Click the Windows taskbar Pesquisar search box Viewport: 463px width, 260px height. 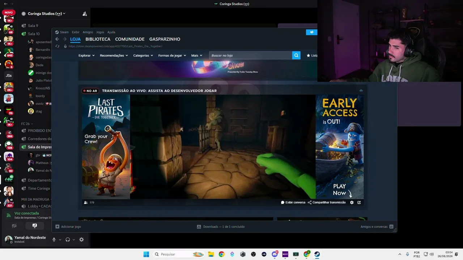(x=179, y=254)
